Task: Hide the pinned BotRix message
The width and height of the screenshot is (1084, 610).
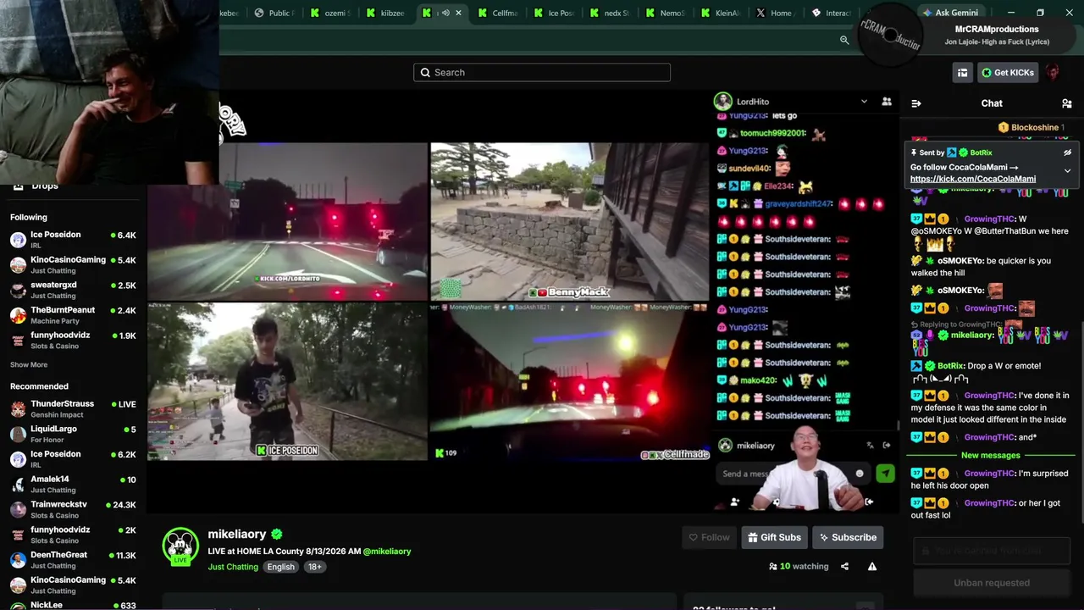Action: (1067, 152)
